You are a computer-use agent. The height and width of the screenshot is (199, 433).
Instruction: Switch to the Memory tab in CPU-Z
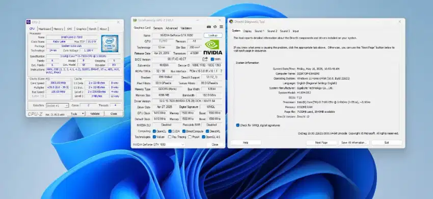(58, 29)
